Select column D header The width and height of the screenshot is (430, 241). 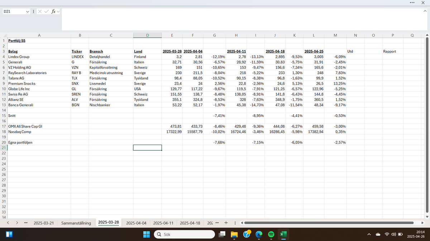click(147, 35)
